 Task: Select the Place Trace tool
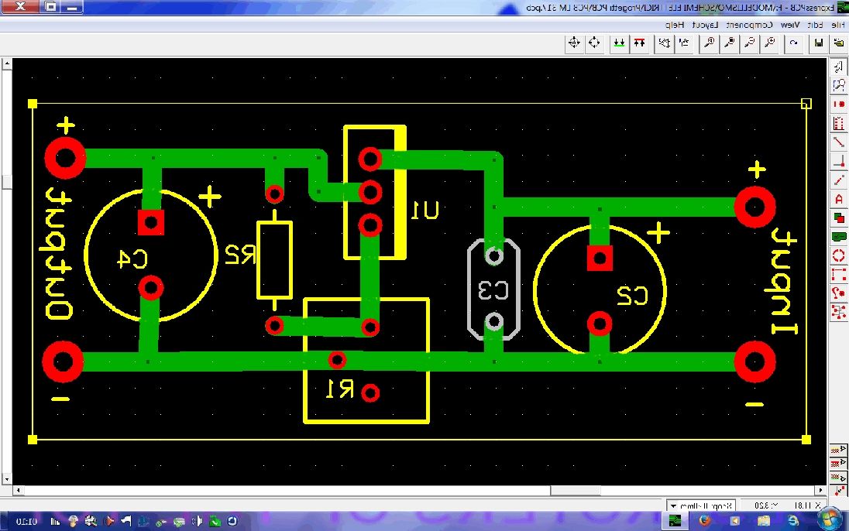[x=839, y=142]
